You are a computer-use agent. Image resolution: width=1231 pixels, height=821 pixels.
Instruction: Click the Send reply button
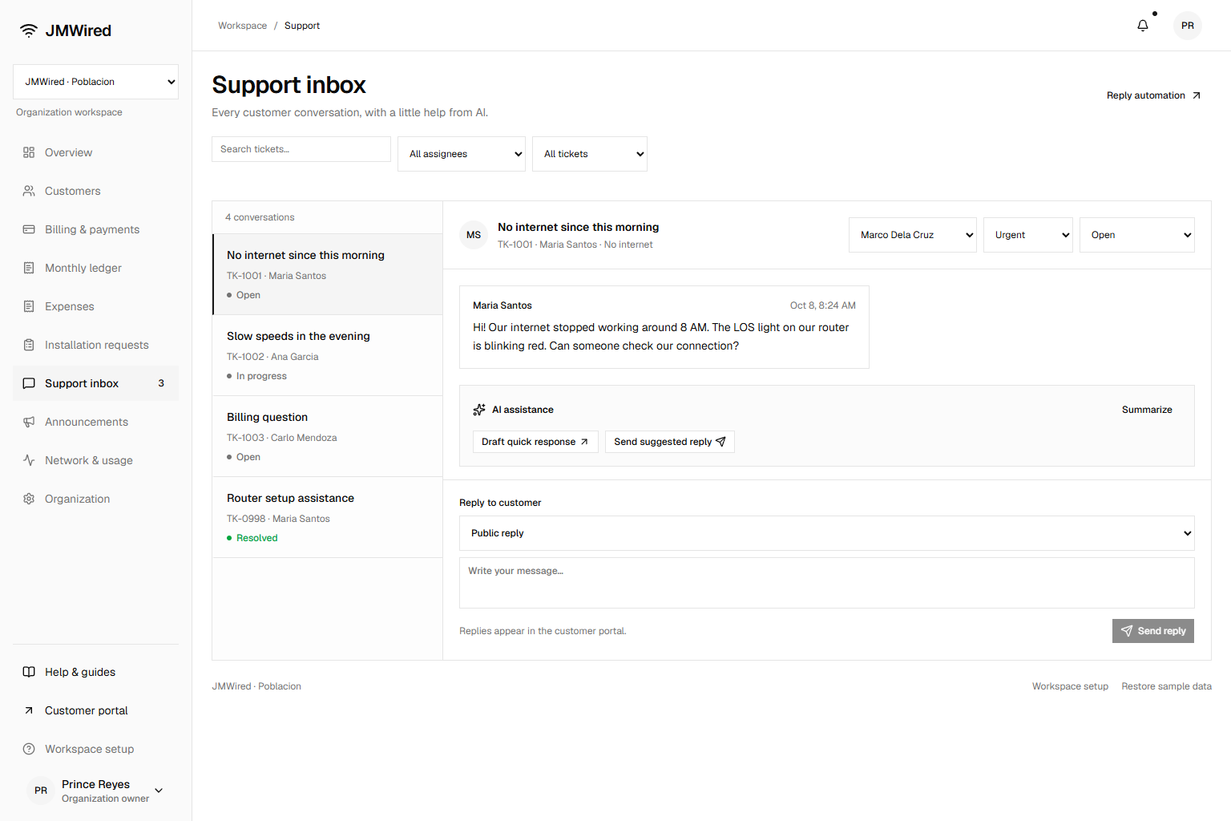[1153, 631]
